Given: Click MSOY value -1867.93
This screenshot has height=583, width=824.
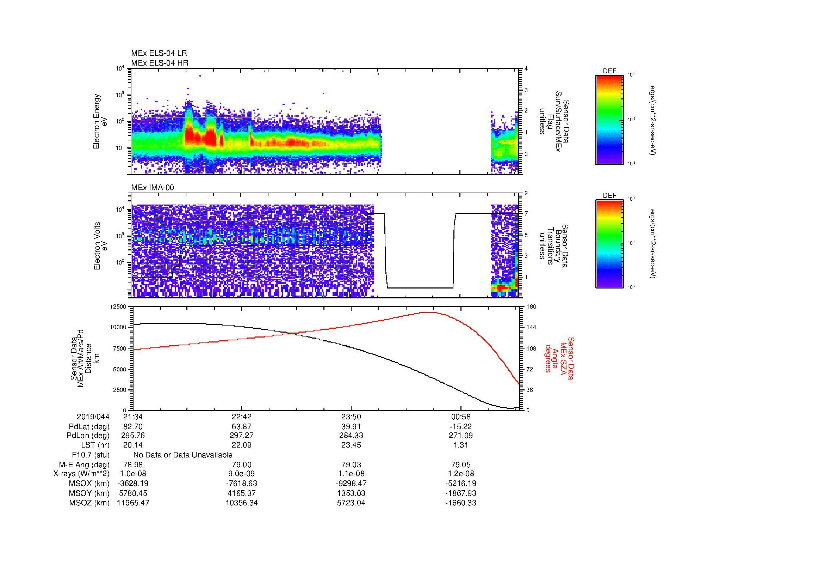Looking at the screenshot, I should coord(460,493).
